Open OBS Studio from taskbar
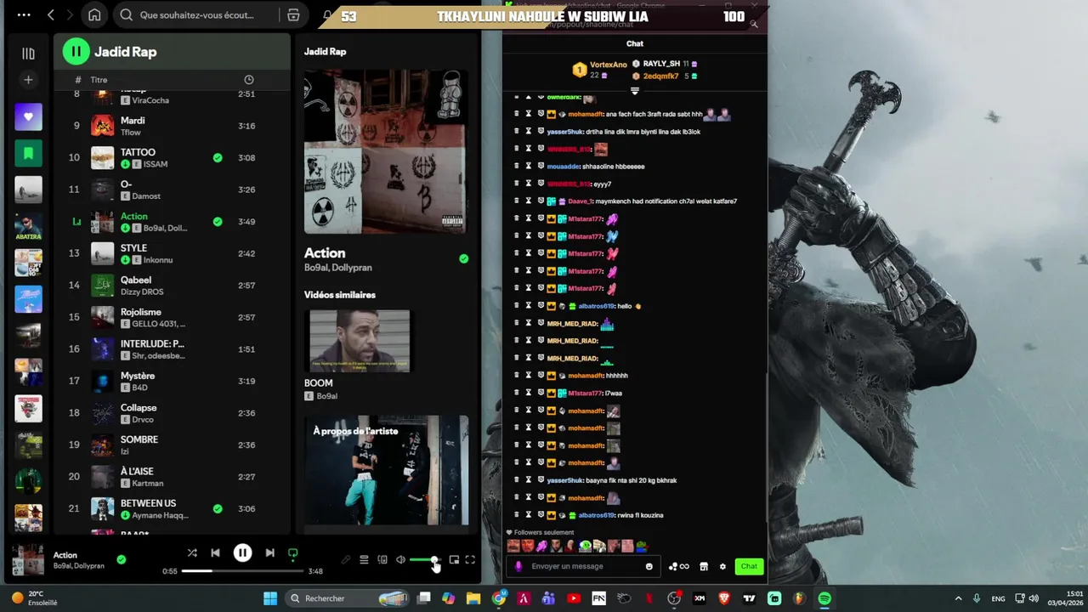1088x612 pixels. point(674,598)
